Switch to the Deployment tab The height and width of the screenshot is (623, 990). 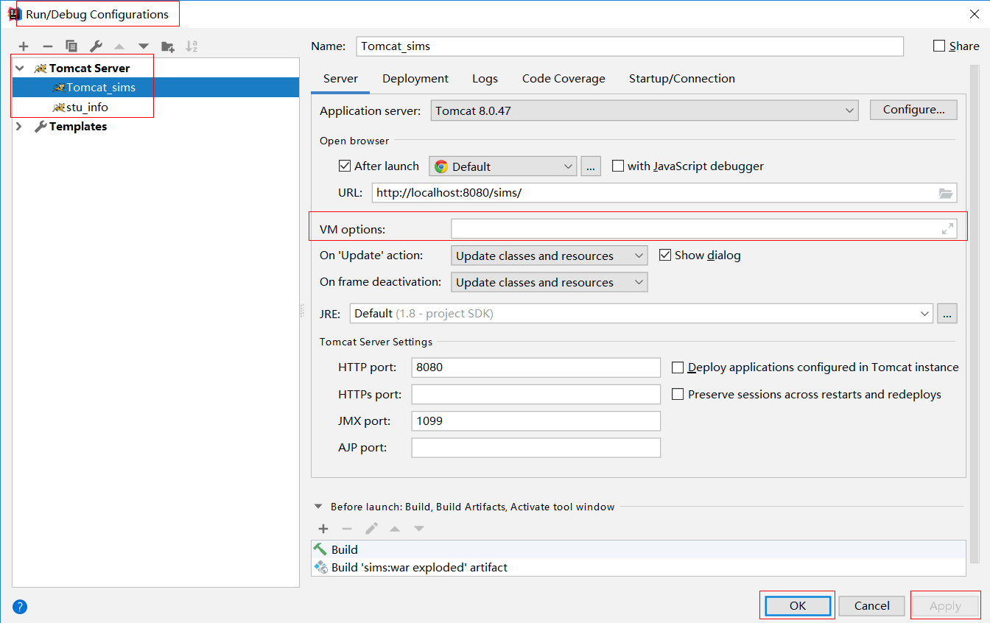(415, 79)
